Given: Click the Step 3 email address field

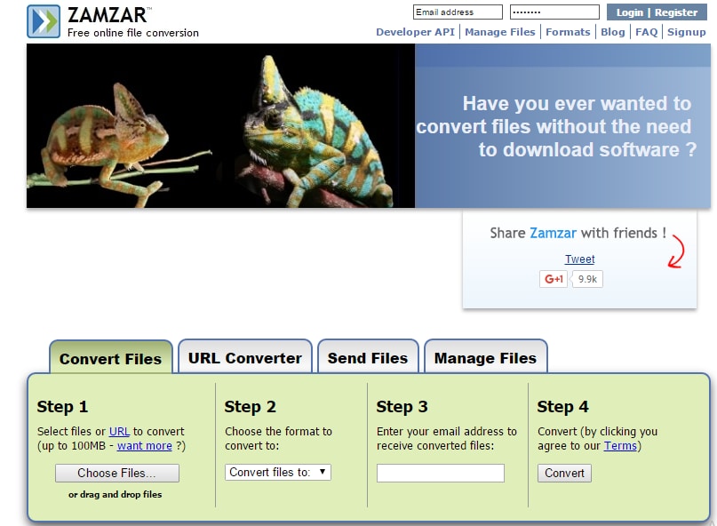Looking at the screenshot, I should click(x=441, y=473).
